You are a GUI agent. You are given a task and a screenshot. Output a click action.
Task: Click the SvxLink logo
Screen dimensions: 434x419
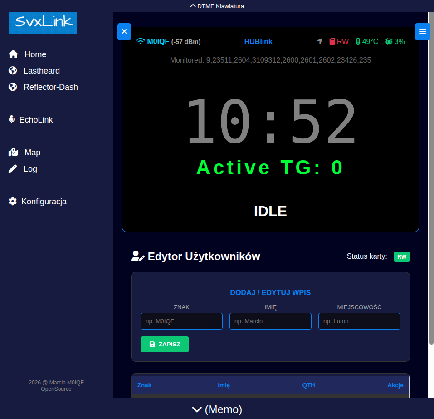click(43, 22)
